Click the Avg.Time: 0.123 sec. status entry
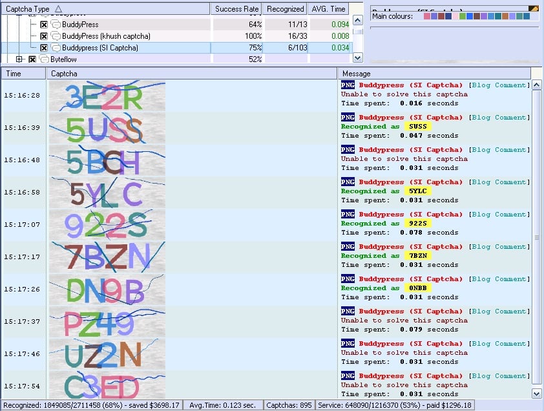The height and width of the screenshot is (411, 544). tap(222, 405)
